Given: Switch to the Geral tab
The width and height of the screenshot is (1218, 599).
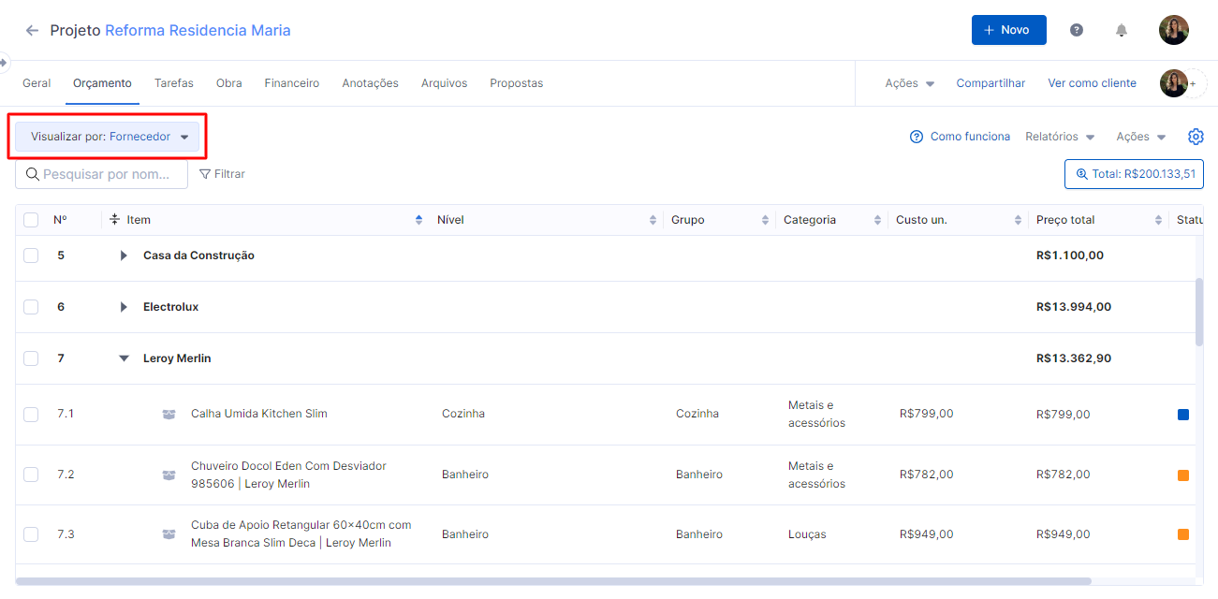Looking at the screenshot, I should point(37,83).
